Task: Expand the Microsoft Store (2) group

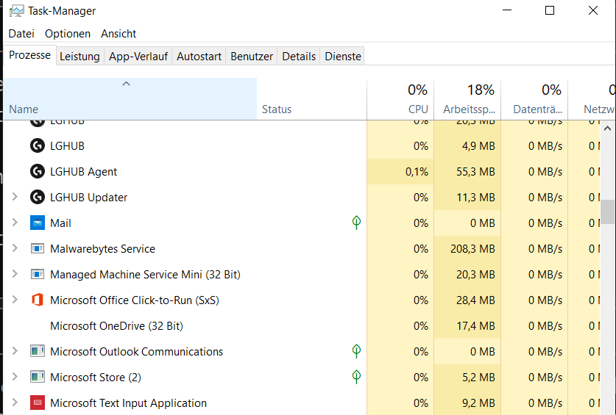Action: [15, 377]
